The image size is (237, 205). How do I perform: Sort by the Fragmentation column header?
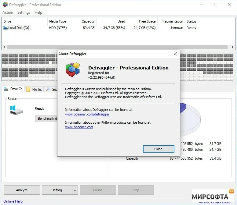point(171,21)
